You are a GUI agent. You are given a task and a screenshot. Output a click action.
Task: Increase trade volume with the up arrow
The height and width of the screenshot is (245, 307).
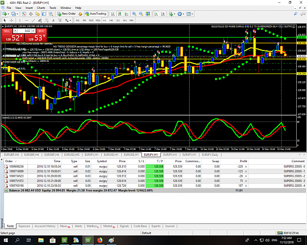(x=33, y=31)
